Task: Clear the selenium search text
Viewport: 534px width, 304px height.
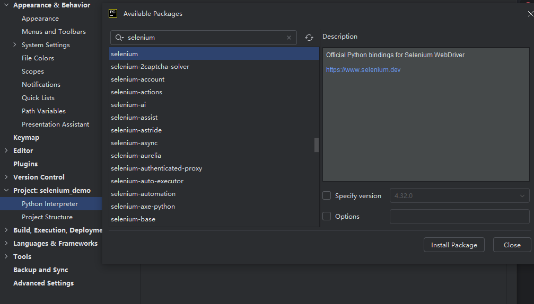Action: [289, 38]
